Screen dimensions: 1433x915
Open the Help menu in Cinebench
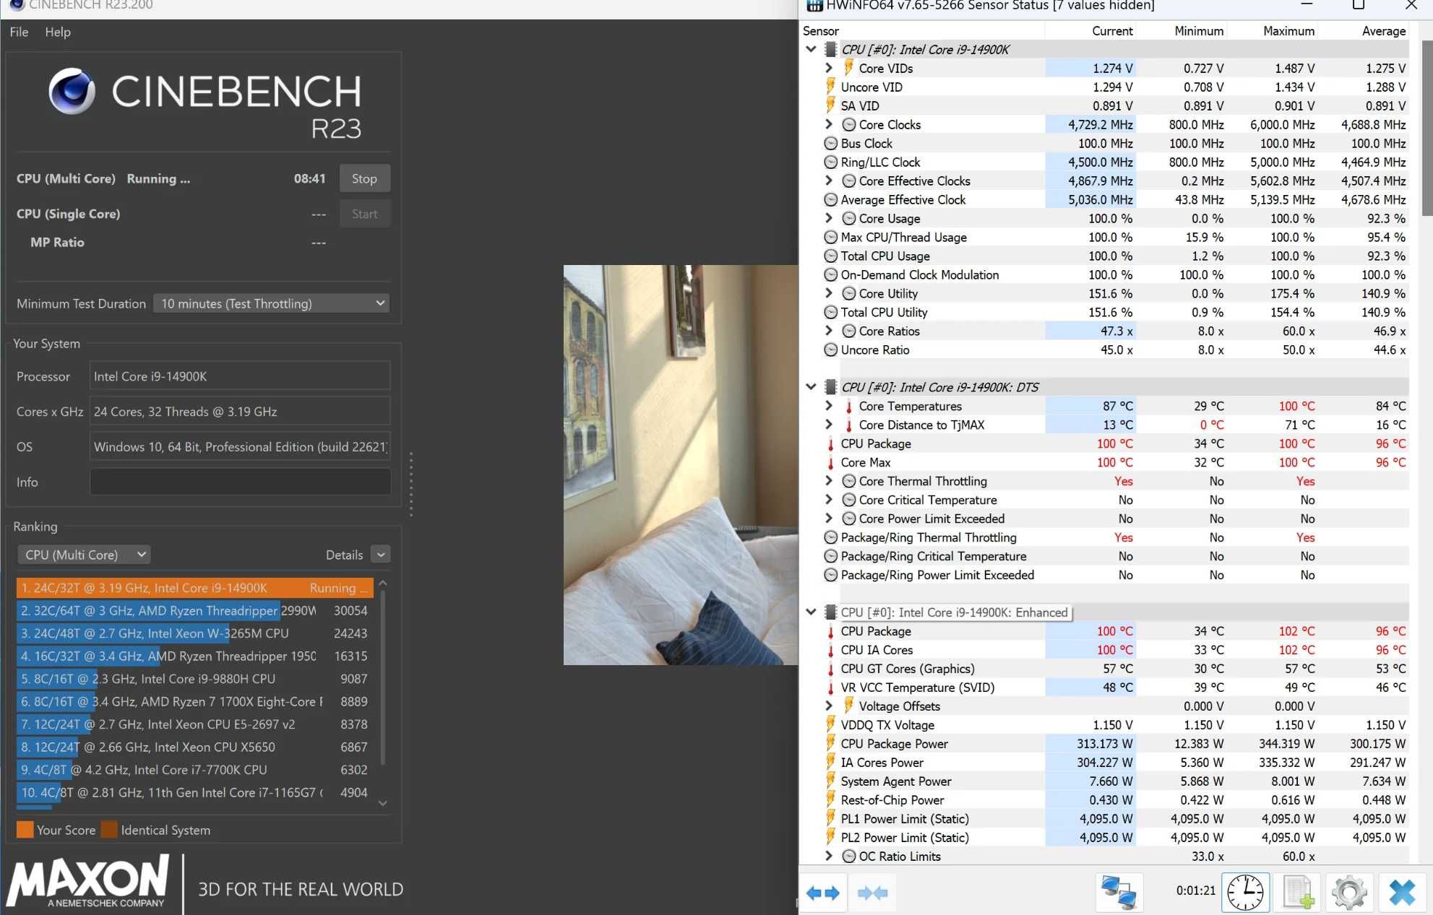coord(58,32)
